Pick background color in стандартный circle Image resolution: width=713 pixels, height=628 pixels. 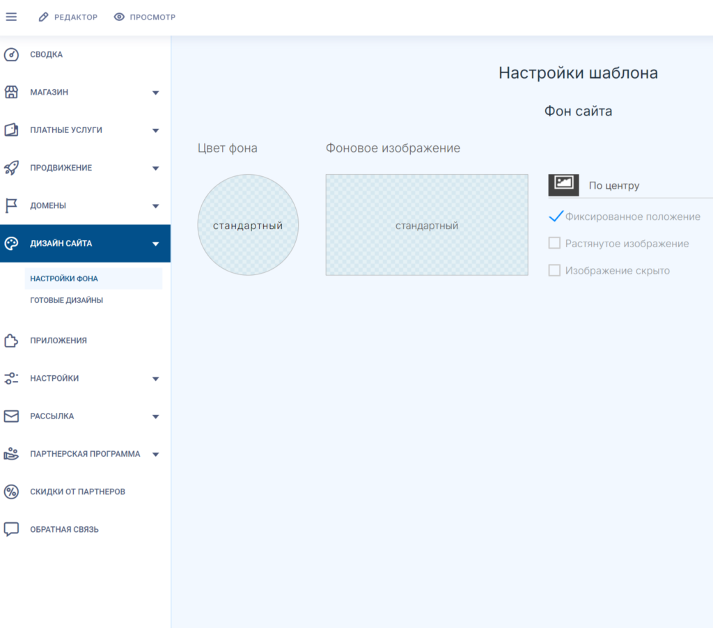(x=248, y=225)
